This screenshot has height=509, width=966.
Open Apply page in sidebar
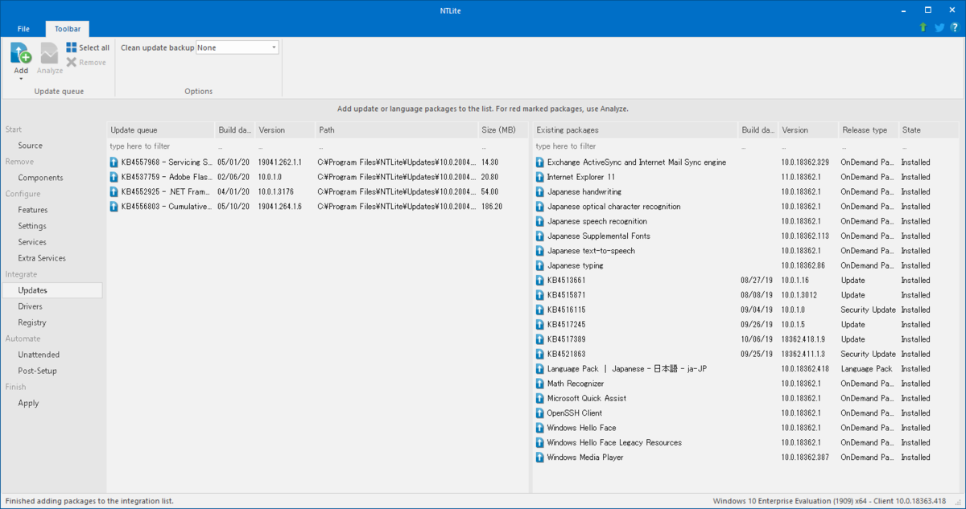point(28,403)
